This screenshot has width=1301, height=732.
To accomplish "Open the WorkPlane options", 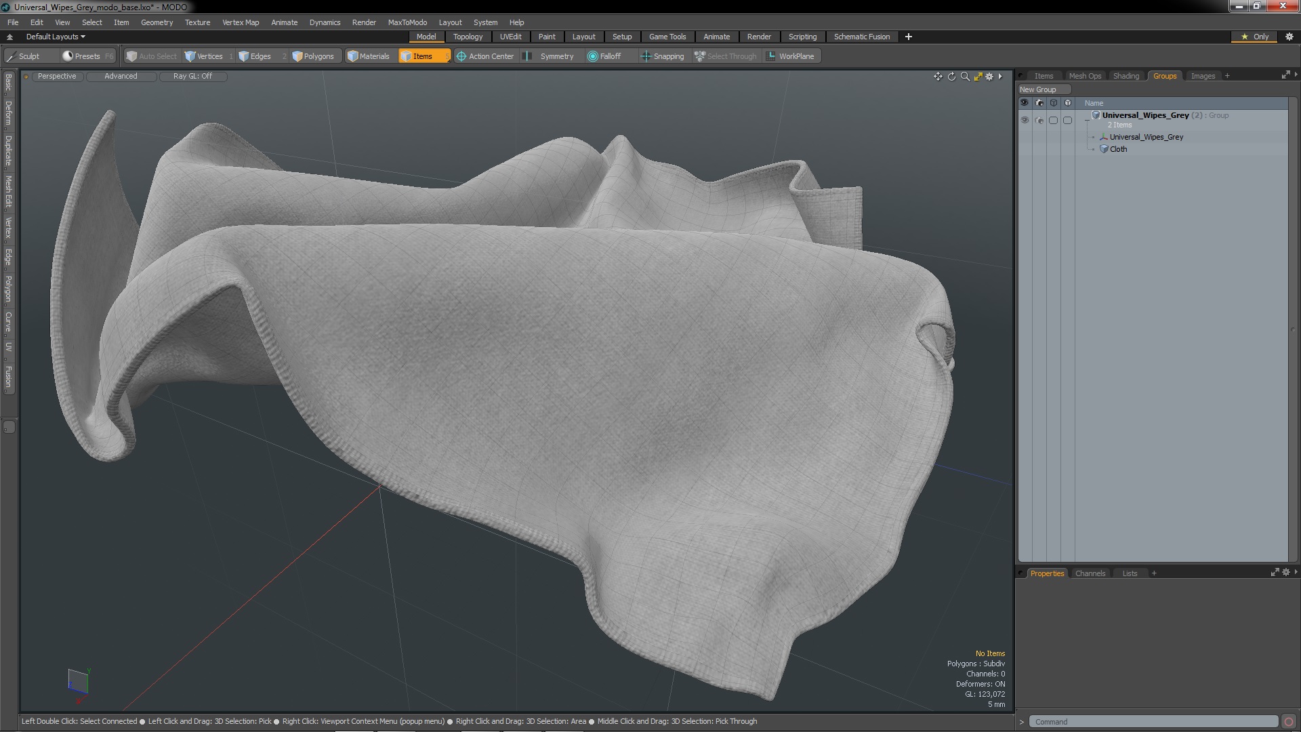I will click(790, 56).
